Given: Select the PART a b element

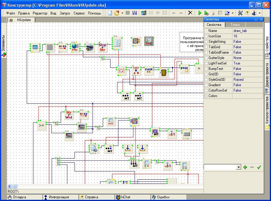Looking at the screenshot, I should pos(136,71).
